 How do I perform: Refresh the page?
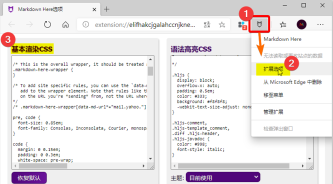click(47, 24)
